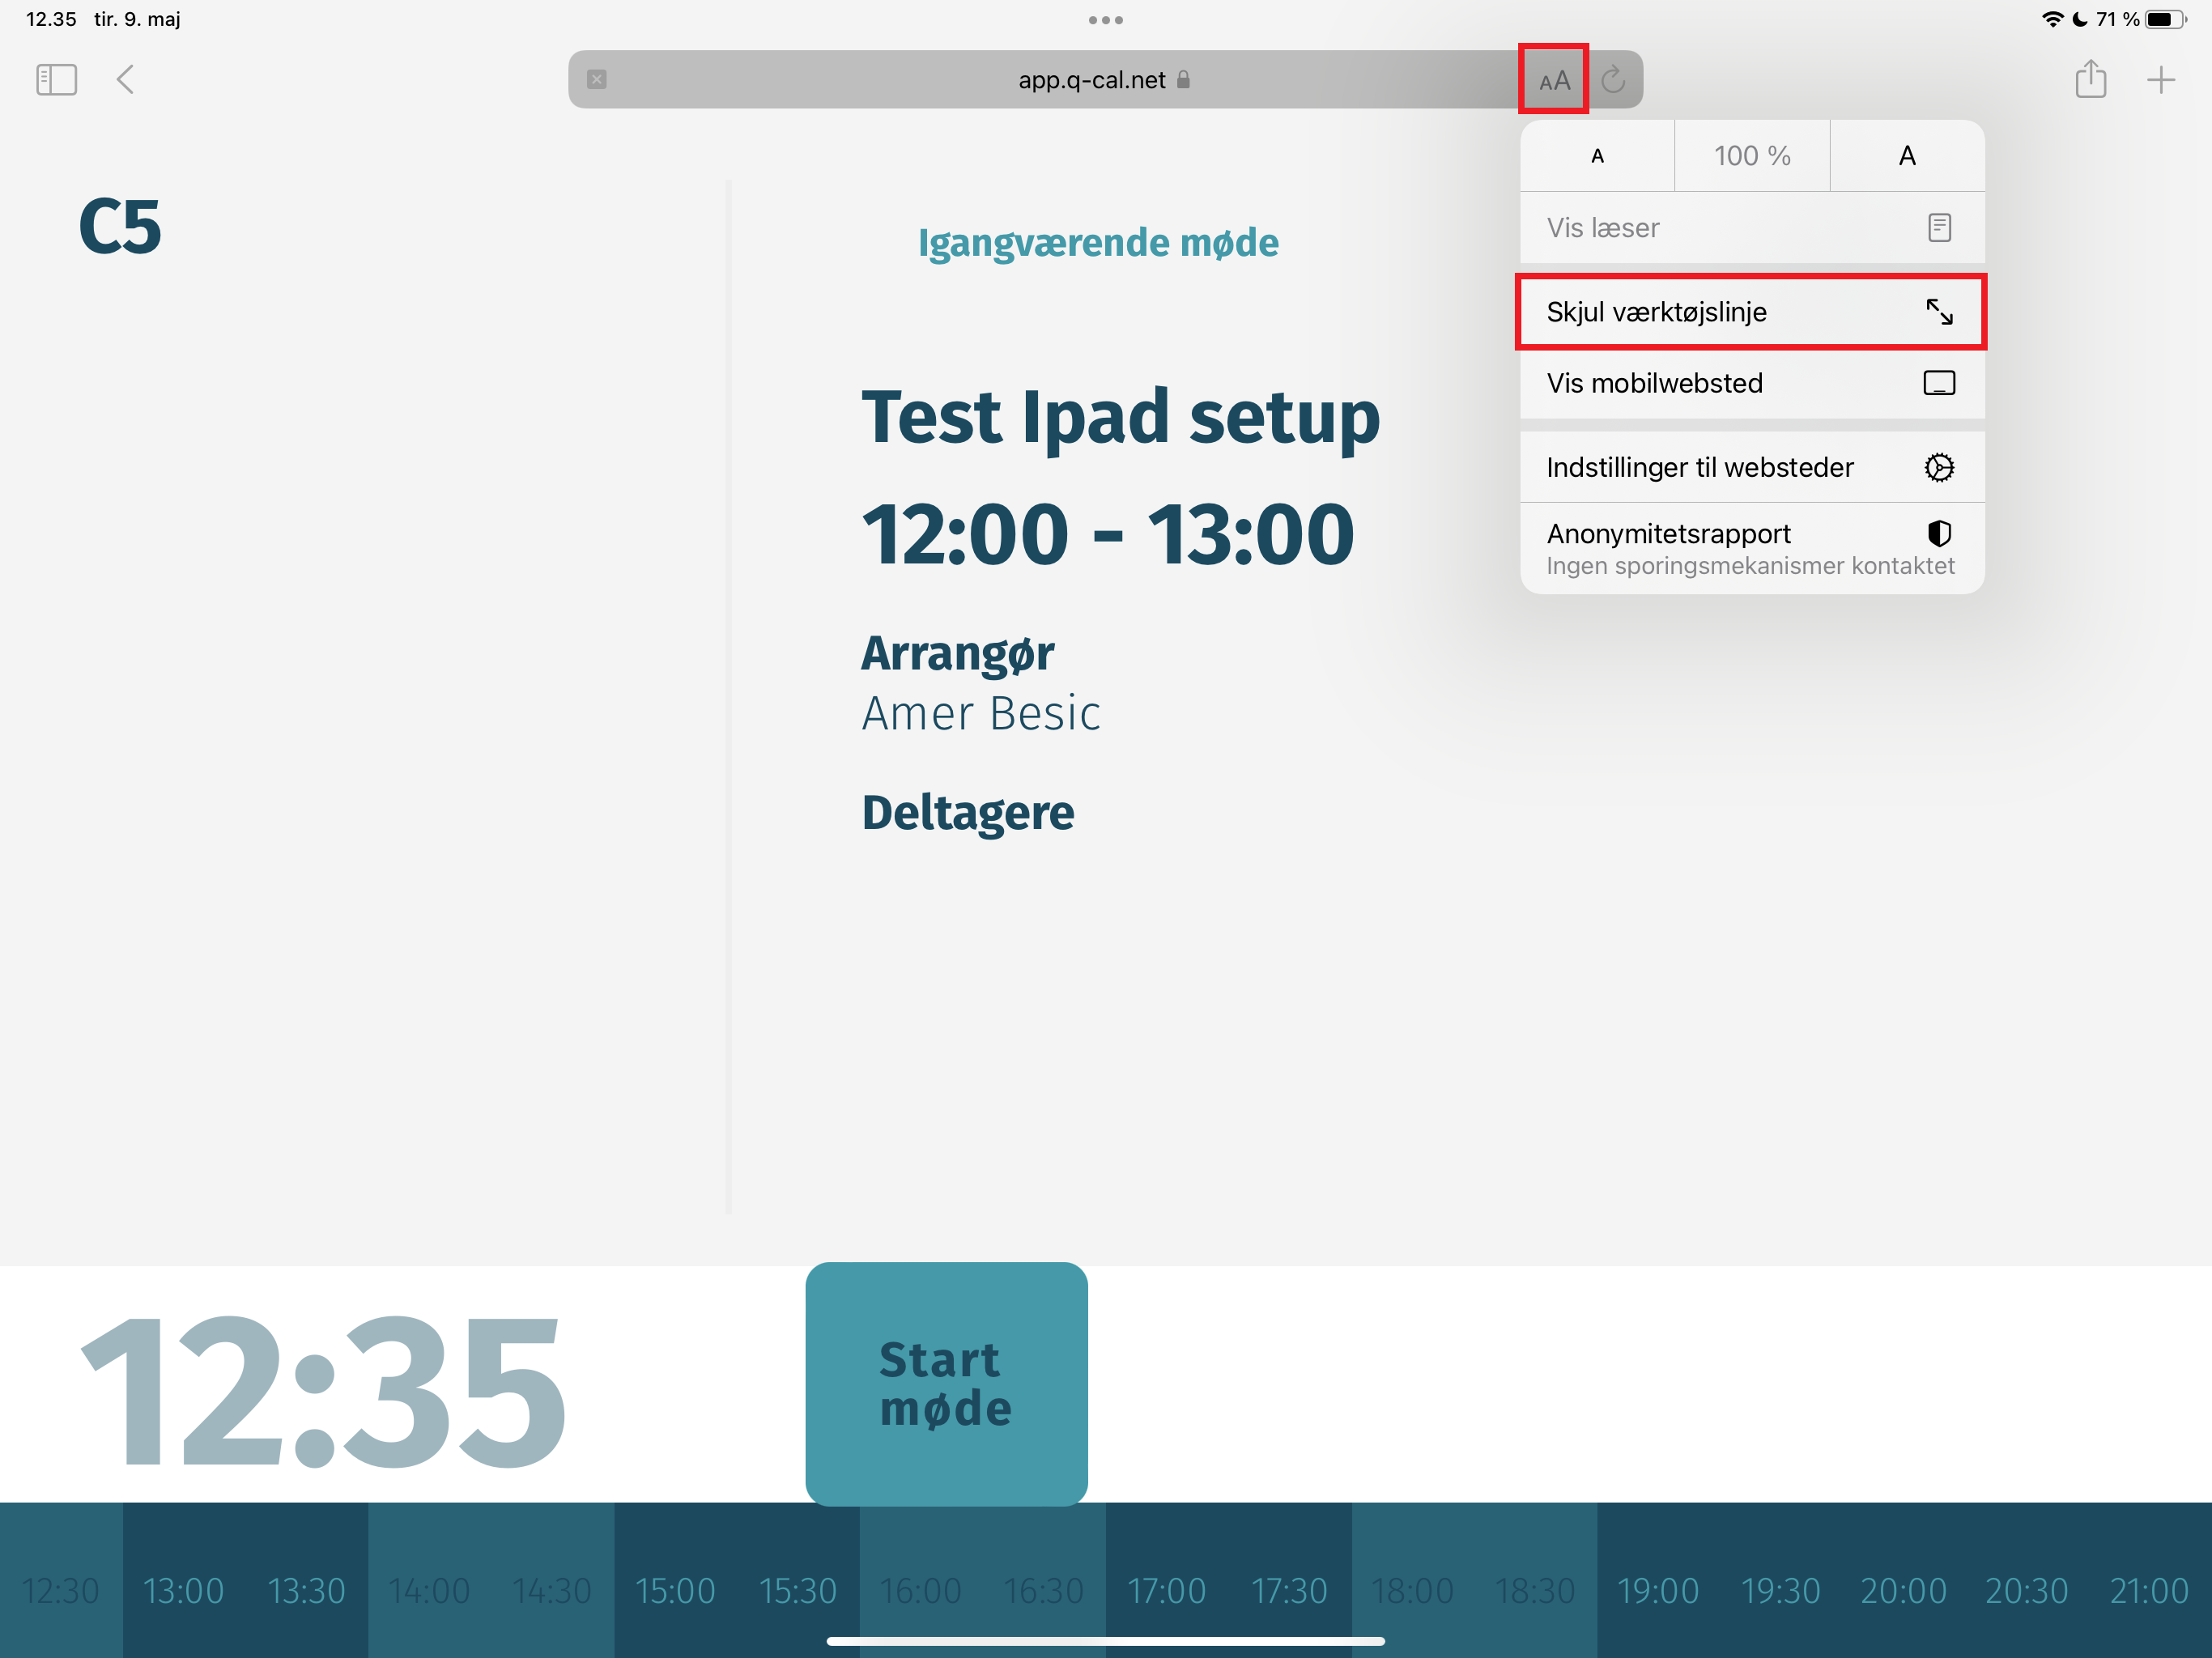
Task: Open Anonymitetsrapport entry
Action: click(x=1752, y=549)
